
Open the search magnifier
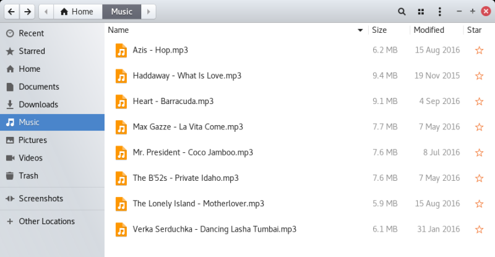402,12
